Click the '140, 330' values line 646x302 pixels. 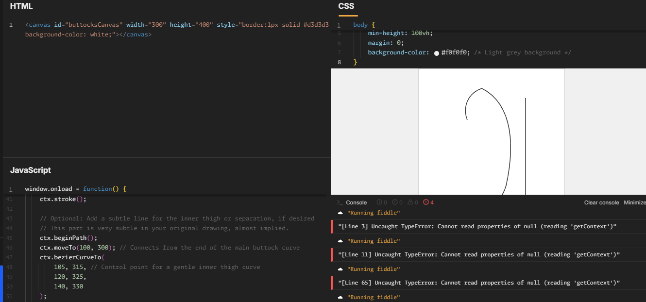(x=68, y=286)
